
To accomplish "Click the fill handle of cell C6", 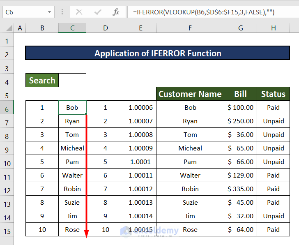I will point(86,114).
